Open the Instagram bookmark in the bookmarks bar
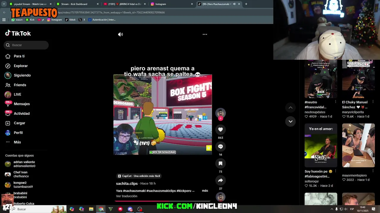The width and height of the screenshot is (380, 213). [x=54, y=20]
